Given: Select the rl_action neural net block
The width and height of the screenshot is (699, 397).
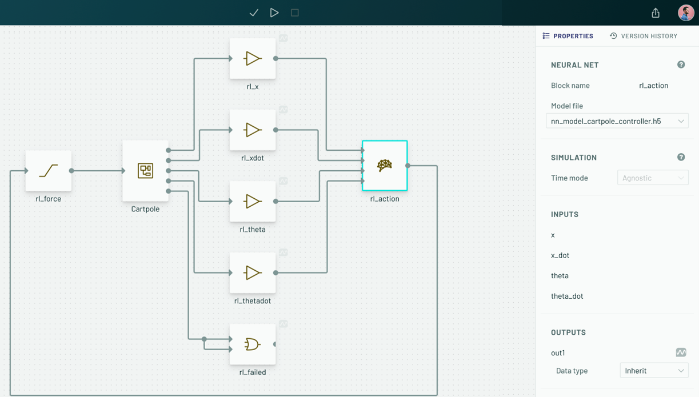Looking at the screenshot, I should coord(385,166).
